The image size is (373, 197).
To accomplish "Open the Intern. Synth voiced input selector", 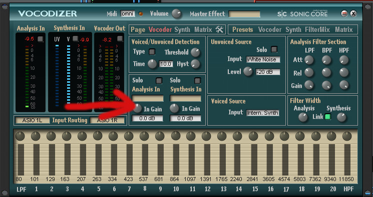I will pyautogui.click(x=263, y=113).
